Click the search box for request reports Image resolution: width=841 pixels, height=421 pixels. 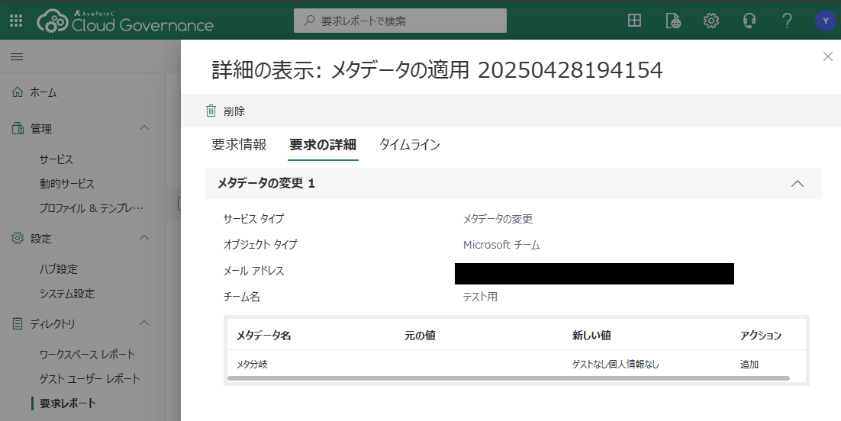pos(400,21)
